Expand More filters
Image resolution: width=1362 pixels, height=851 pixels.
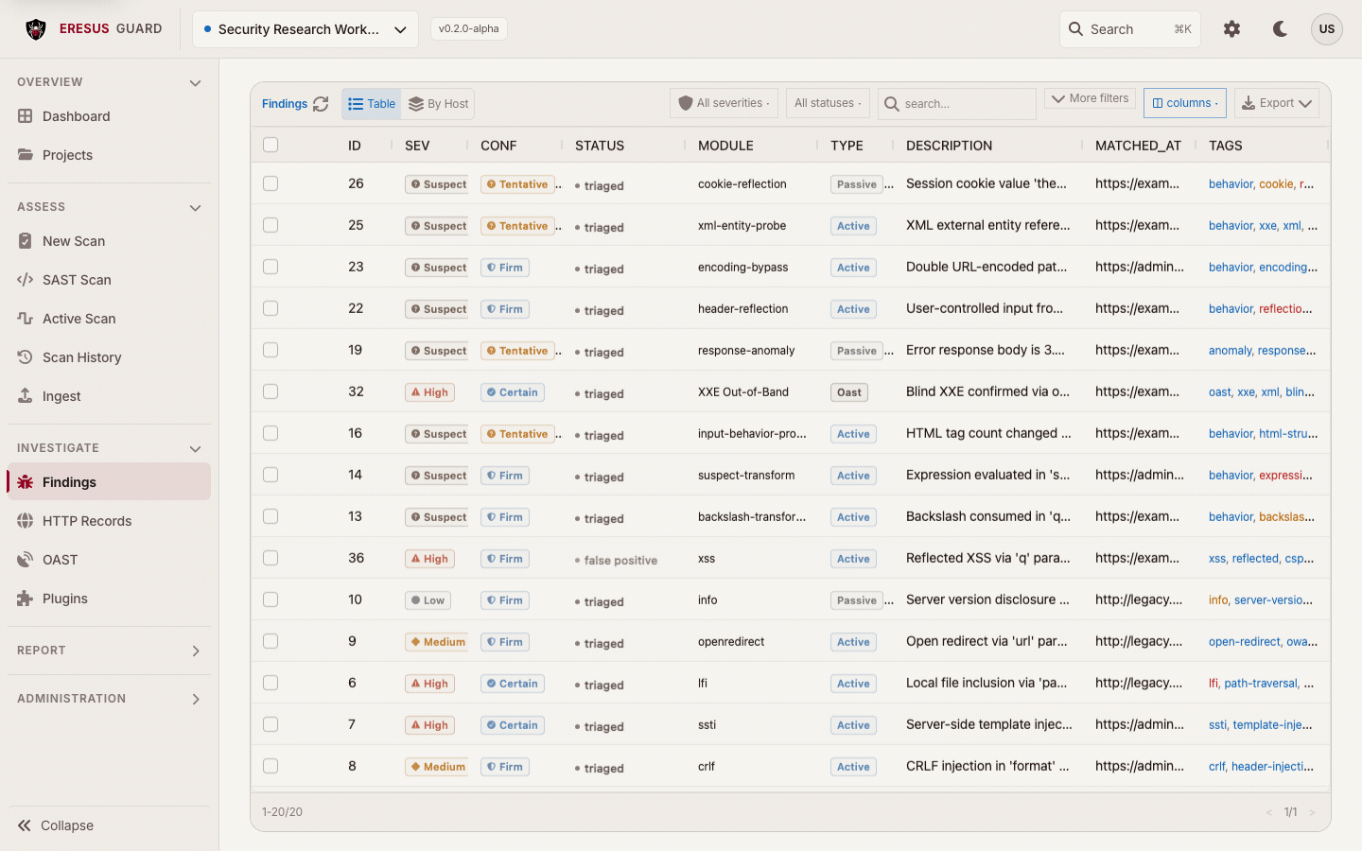pos(1090,98)
